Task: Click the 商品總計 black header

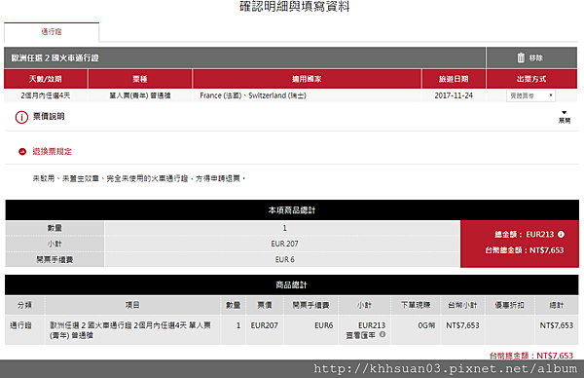Action: click(292, 285)
